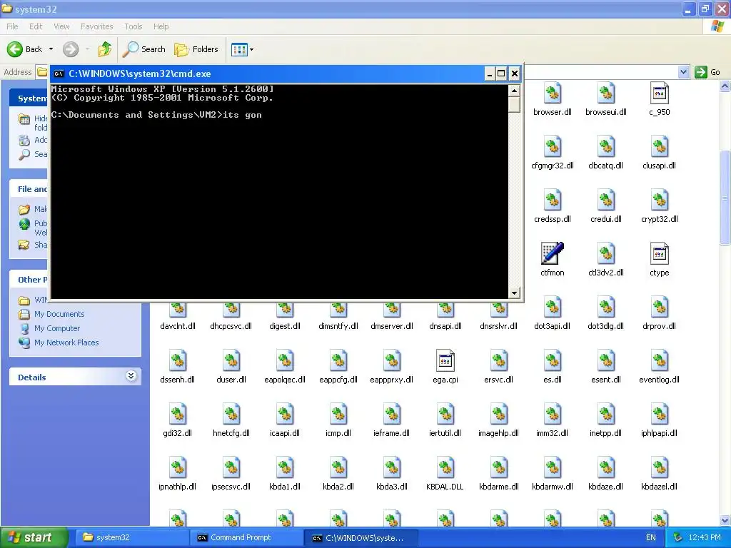This screenshot has height=548, width=731.
Task: Select the ega.cpi file icon
Action: 445,360
